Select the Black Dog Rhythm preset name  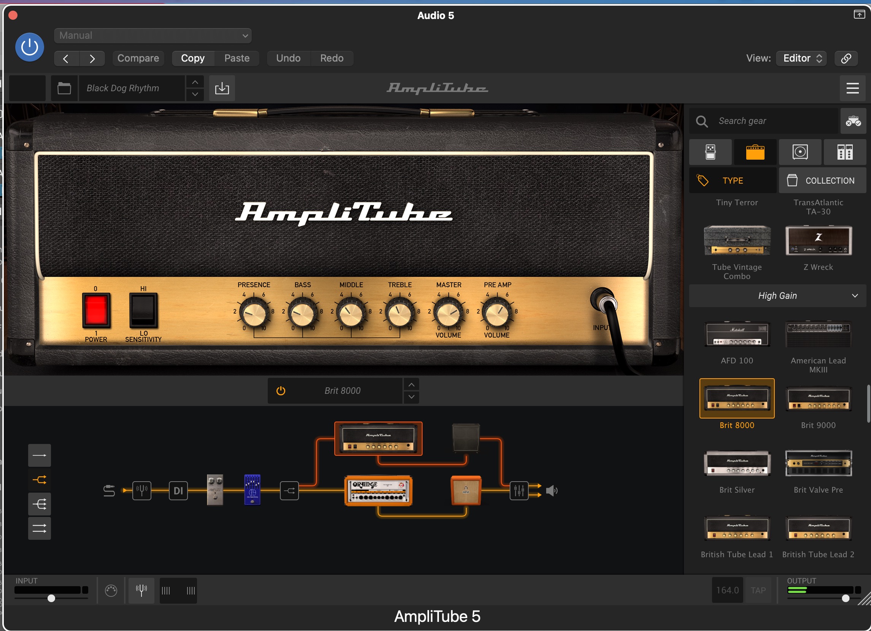click(132, 88)
